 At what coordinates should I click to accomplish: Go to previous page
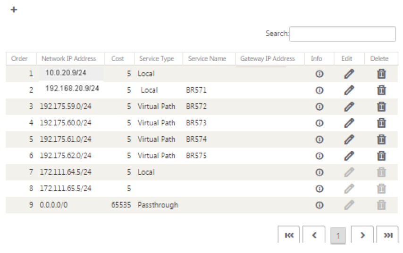314,235
